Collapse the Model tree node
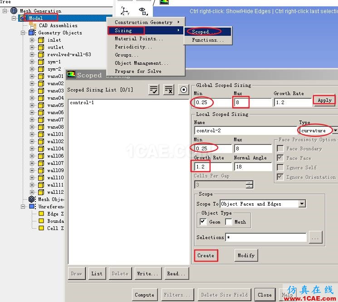The height and width of the screenshot is (302, 338). (x=14, y=18)
